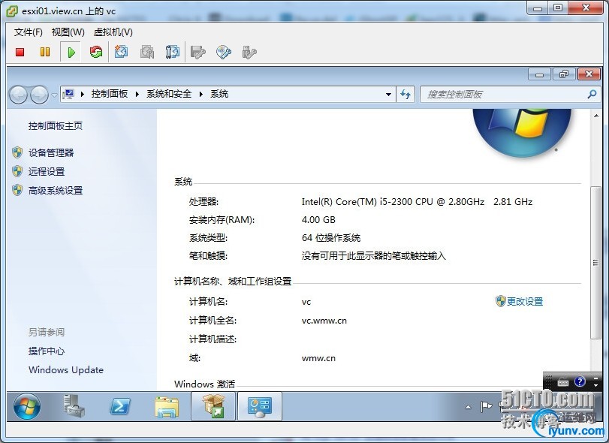
Task: Open 远程设置 in the sidebar
Action: click(x=47, y=171)
